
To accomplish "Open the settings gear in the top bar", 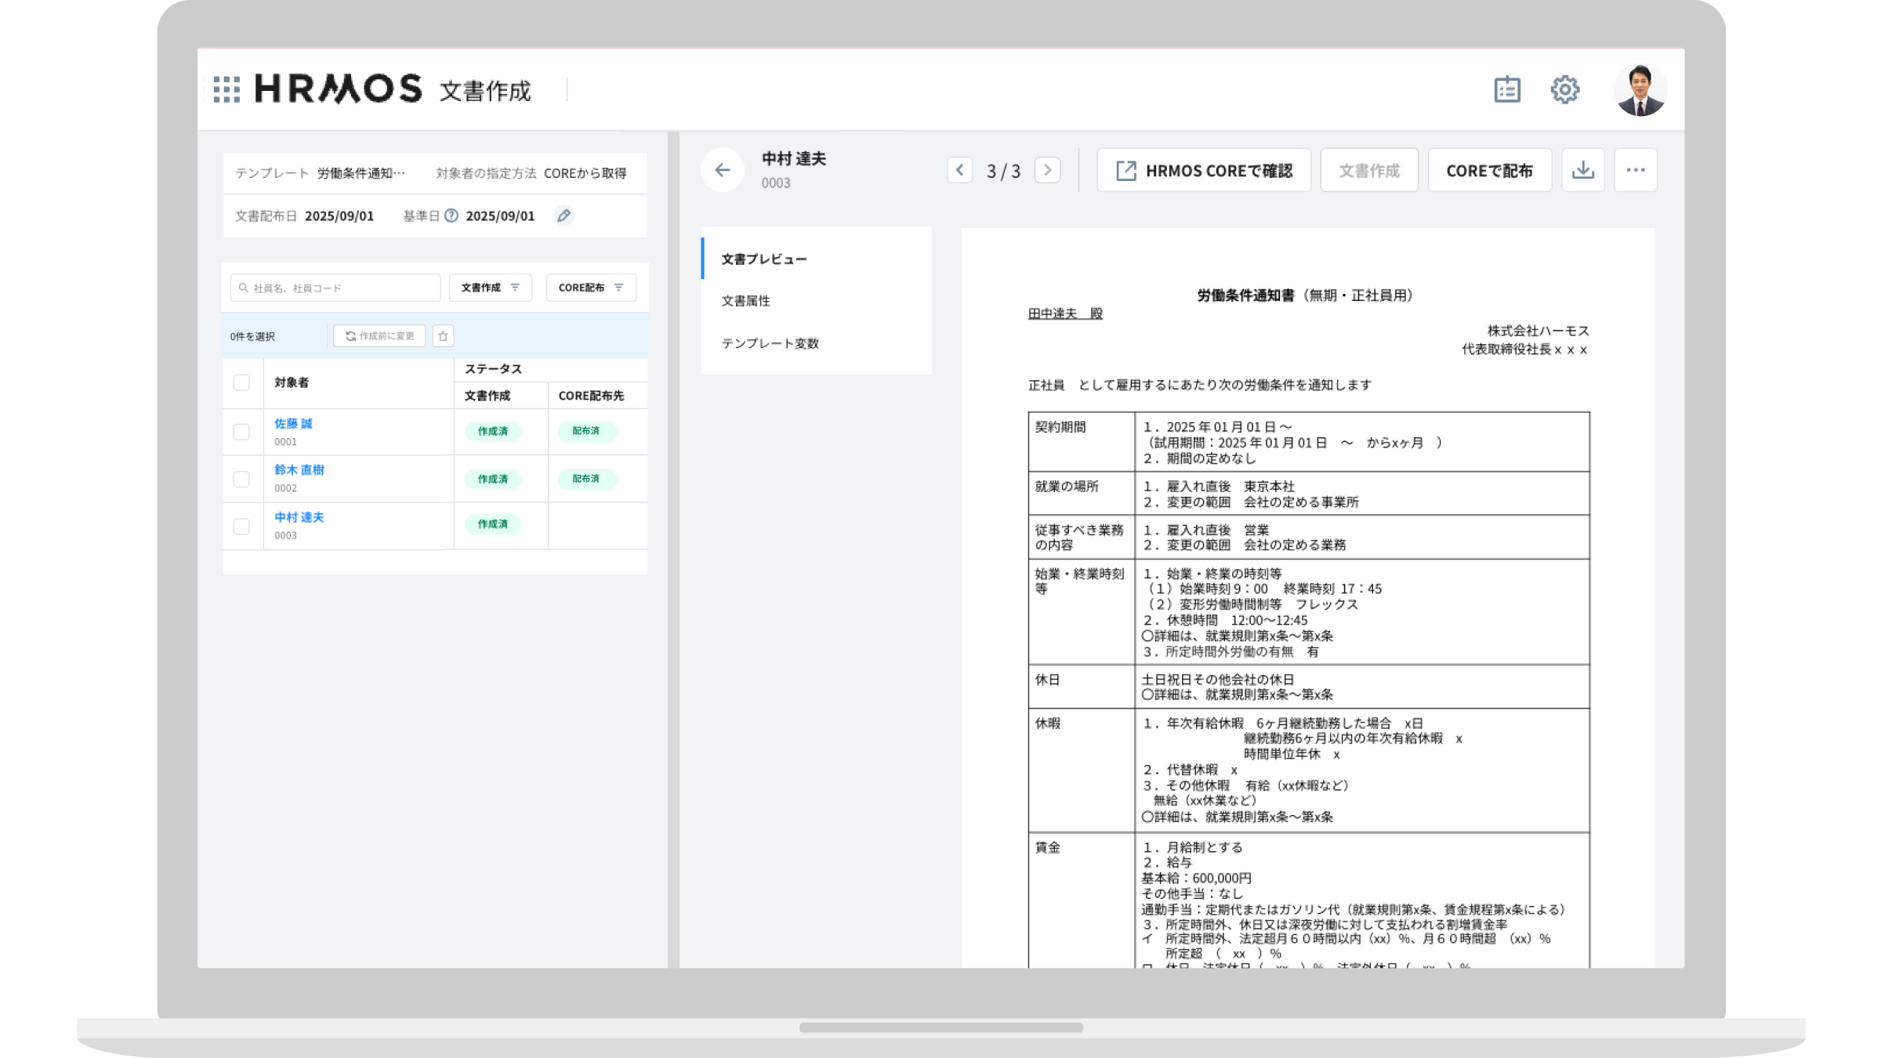I will point(1565,89).
